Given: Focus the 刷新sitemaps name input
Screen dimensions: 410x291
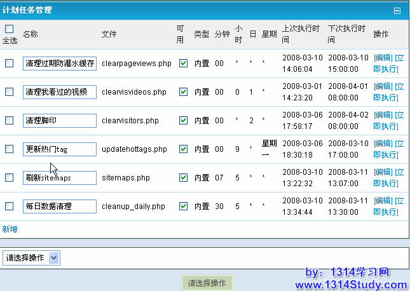Looking at the screenshot, I should pos(60,178).
